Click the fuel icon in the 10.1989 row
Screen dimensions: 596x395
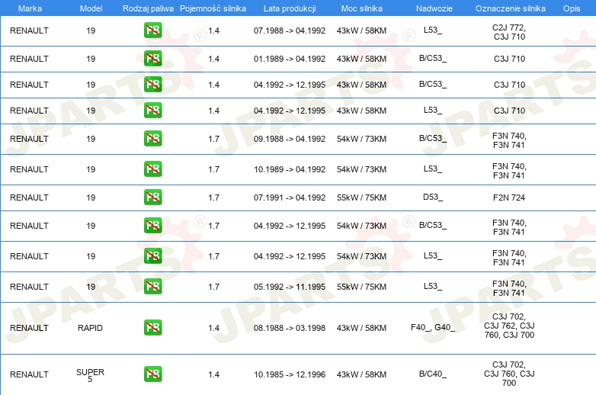[x=152, y=169]
